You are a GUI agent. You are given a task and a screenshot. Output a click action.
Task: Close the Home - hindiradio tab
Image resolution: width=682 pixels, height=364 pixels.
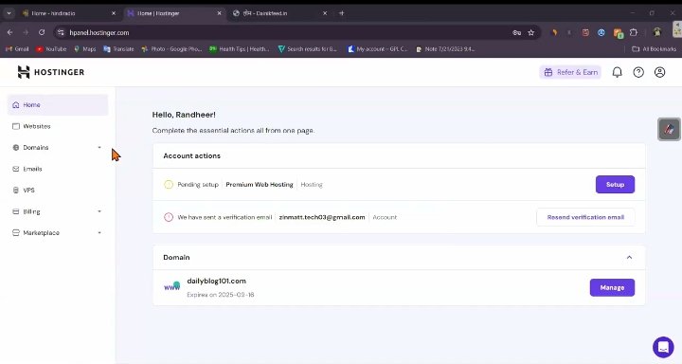(114, 13)
